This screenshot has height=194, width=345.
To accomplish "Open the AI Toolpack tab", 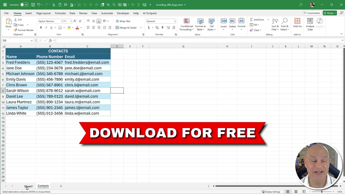I will click(x=150, y=13).
